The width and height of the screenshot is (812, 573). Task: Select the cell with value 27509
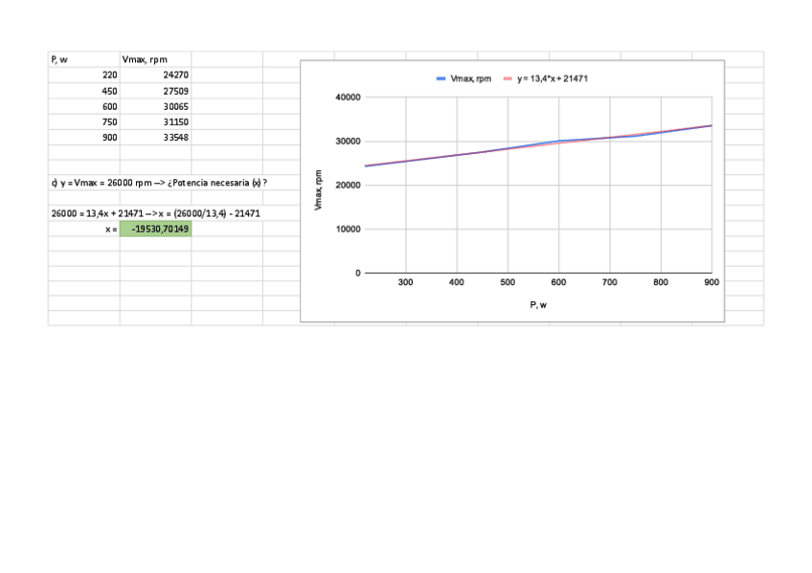click(155, 91)
